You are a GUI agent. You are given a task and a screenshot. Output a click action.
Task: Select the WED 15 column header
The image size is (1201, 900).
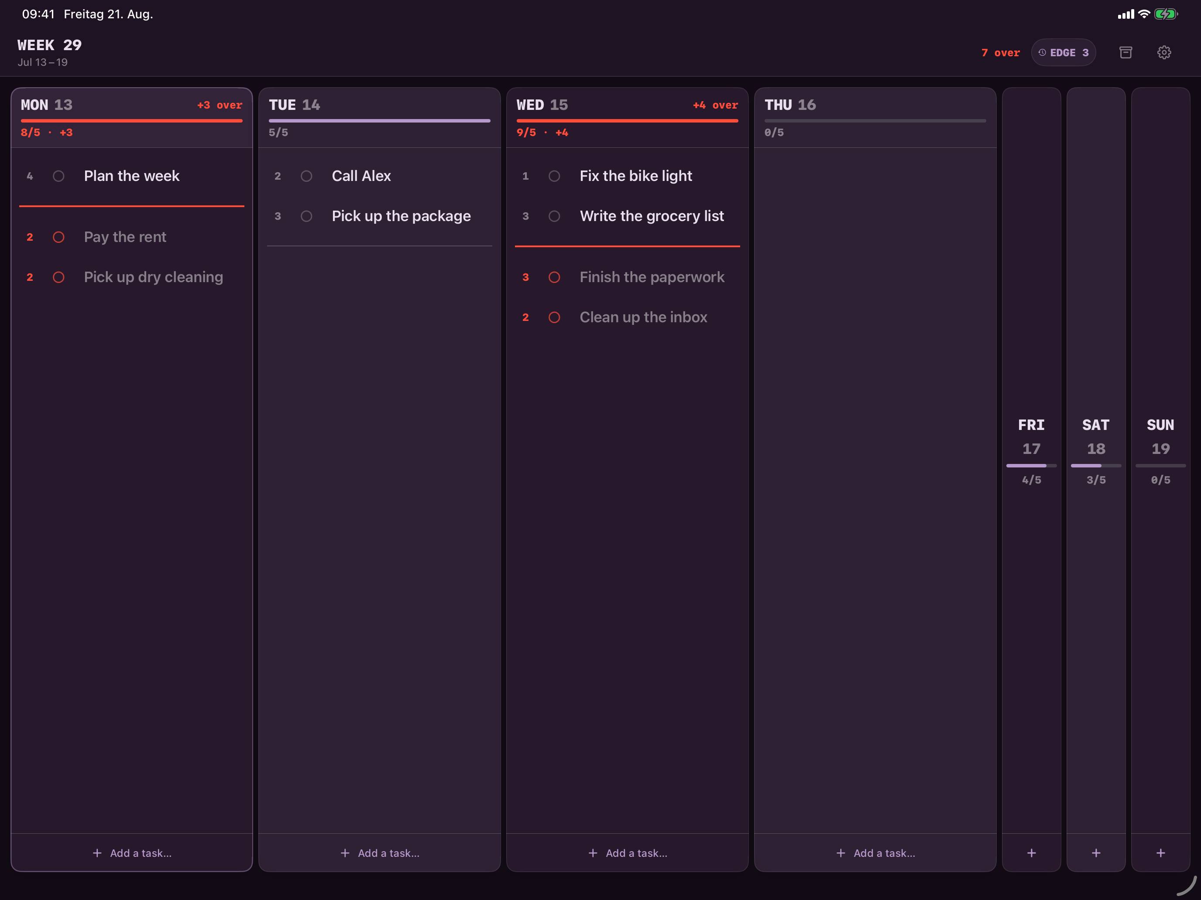pos(628,118)
